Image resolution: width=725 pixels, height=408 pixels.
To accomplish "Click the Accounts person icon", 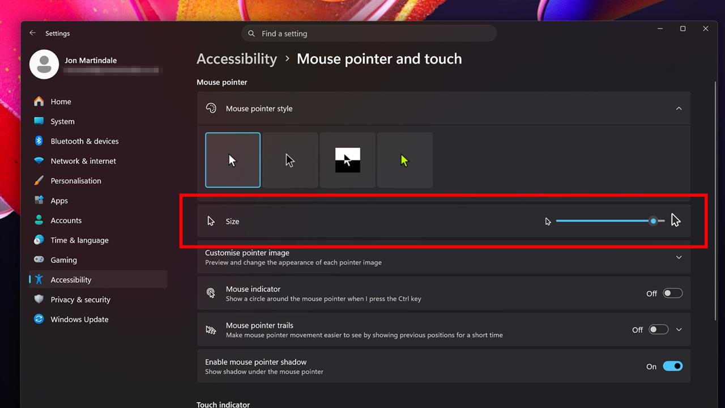I will (x=39, y=220).
